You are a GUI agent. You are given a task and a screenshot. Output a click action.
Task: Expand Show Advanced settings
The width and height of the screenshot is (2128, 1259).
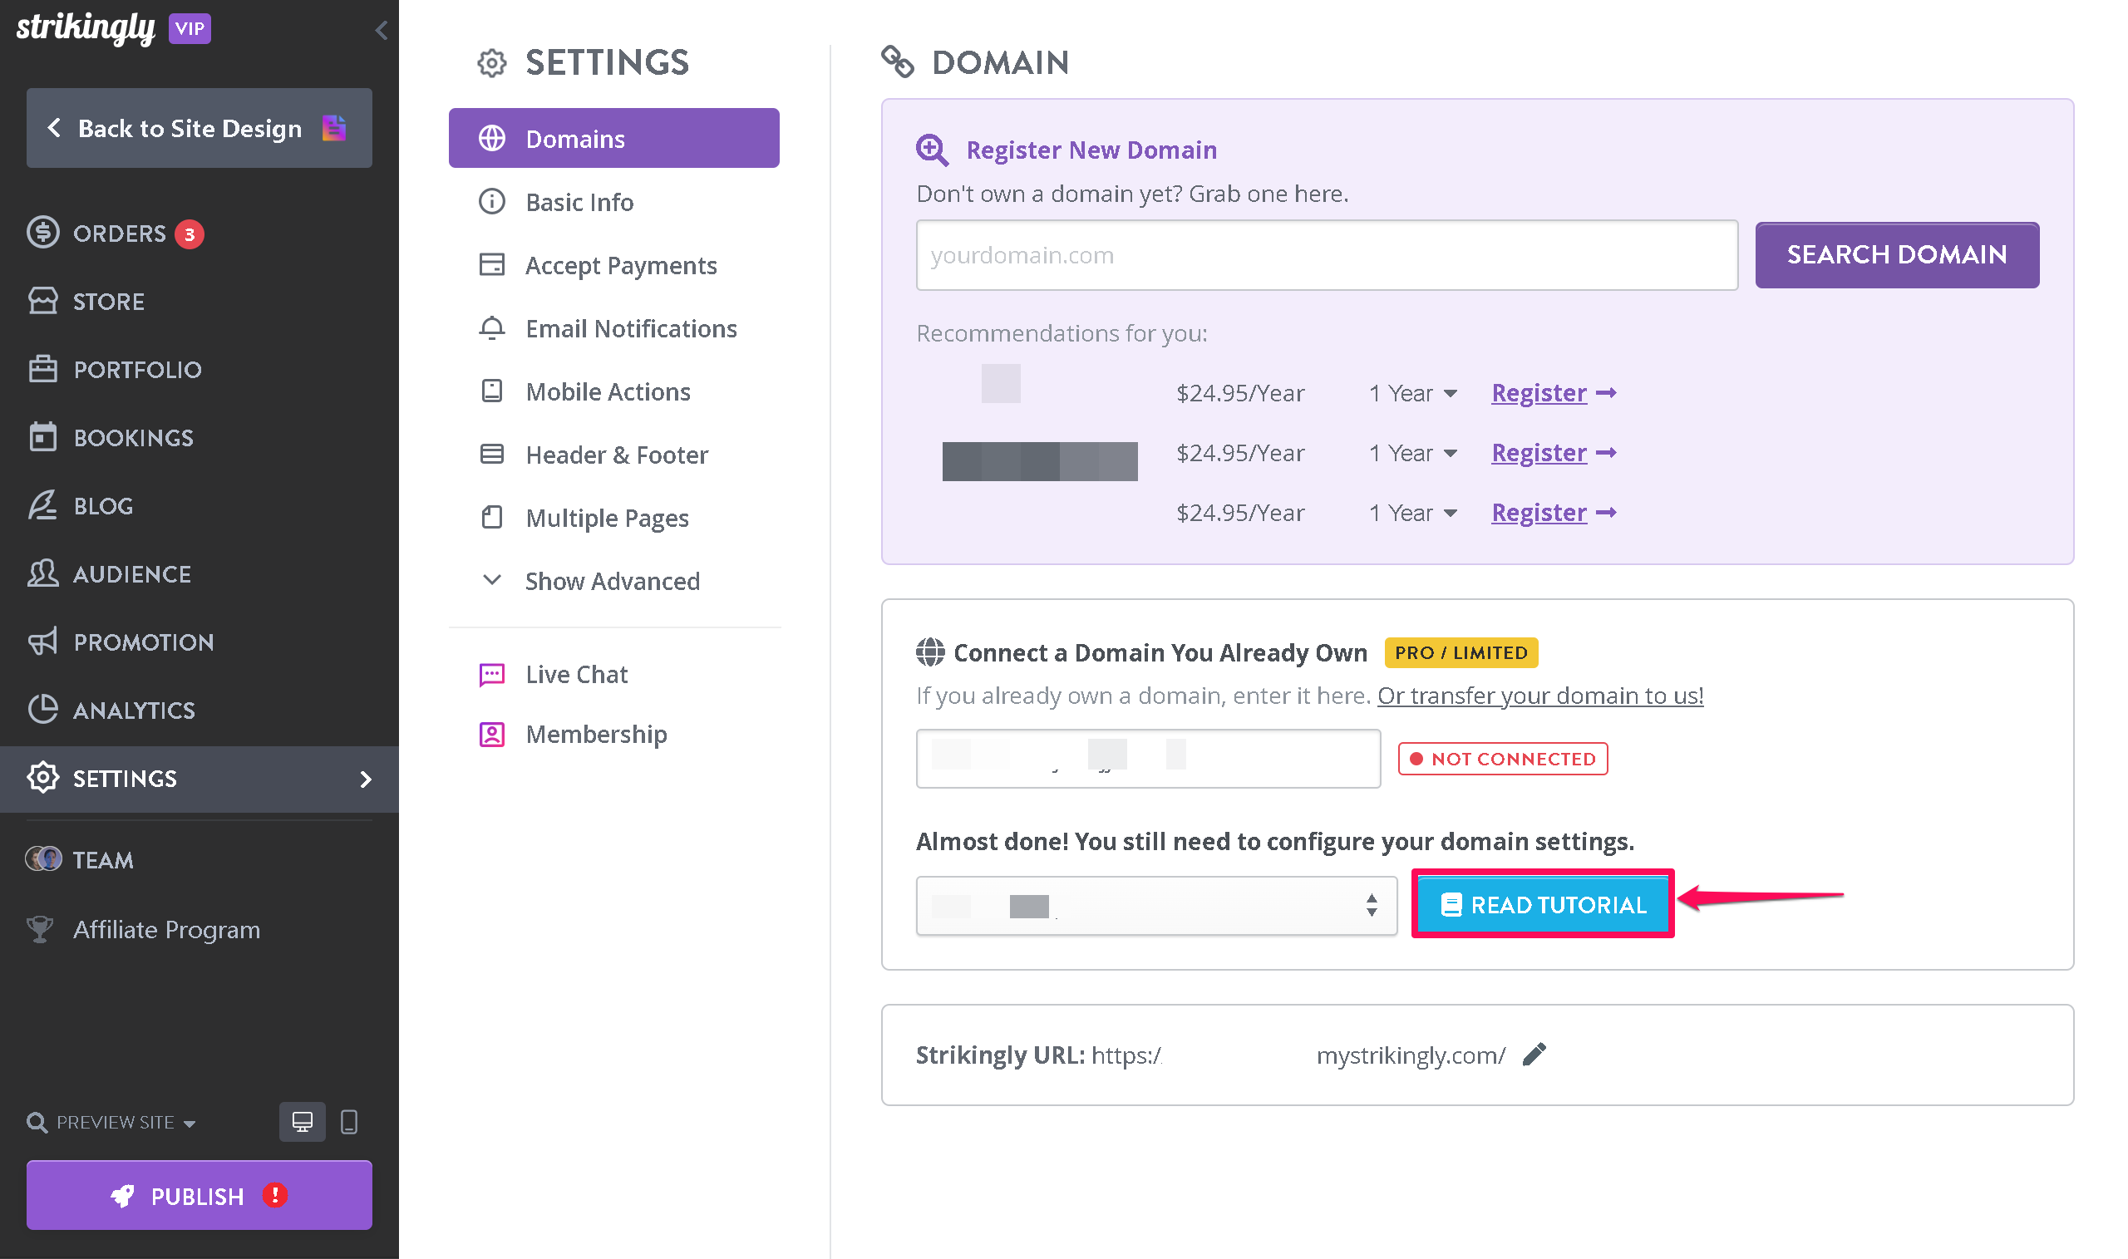[611, 581]
